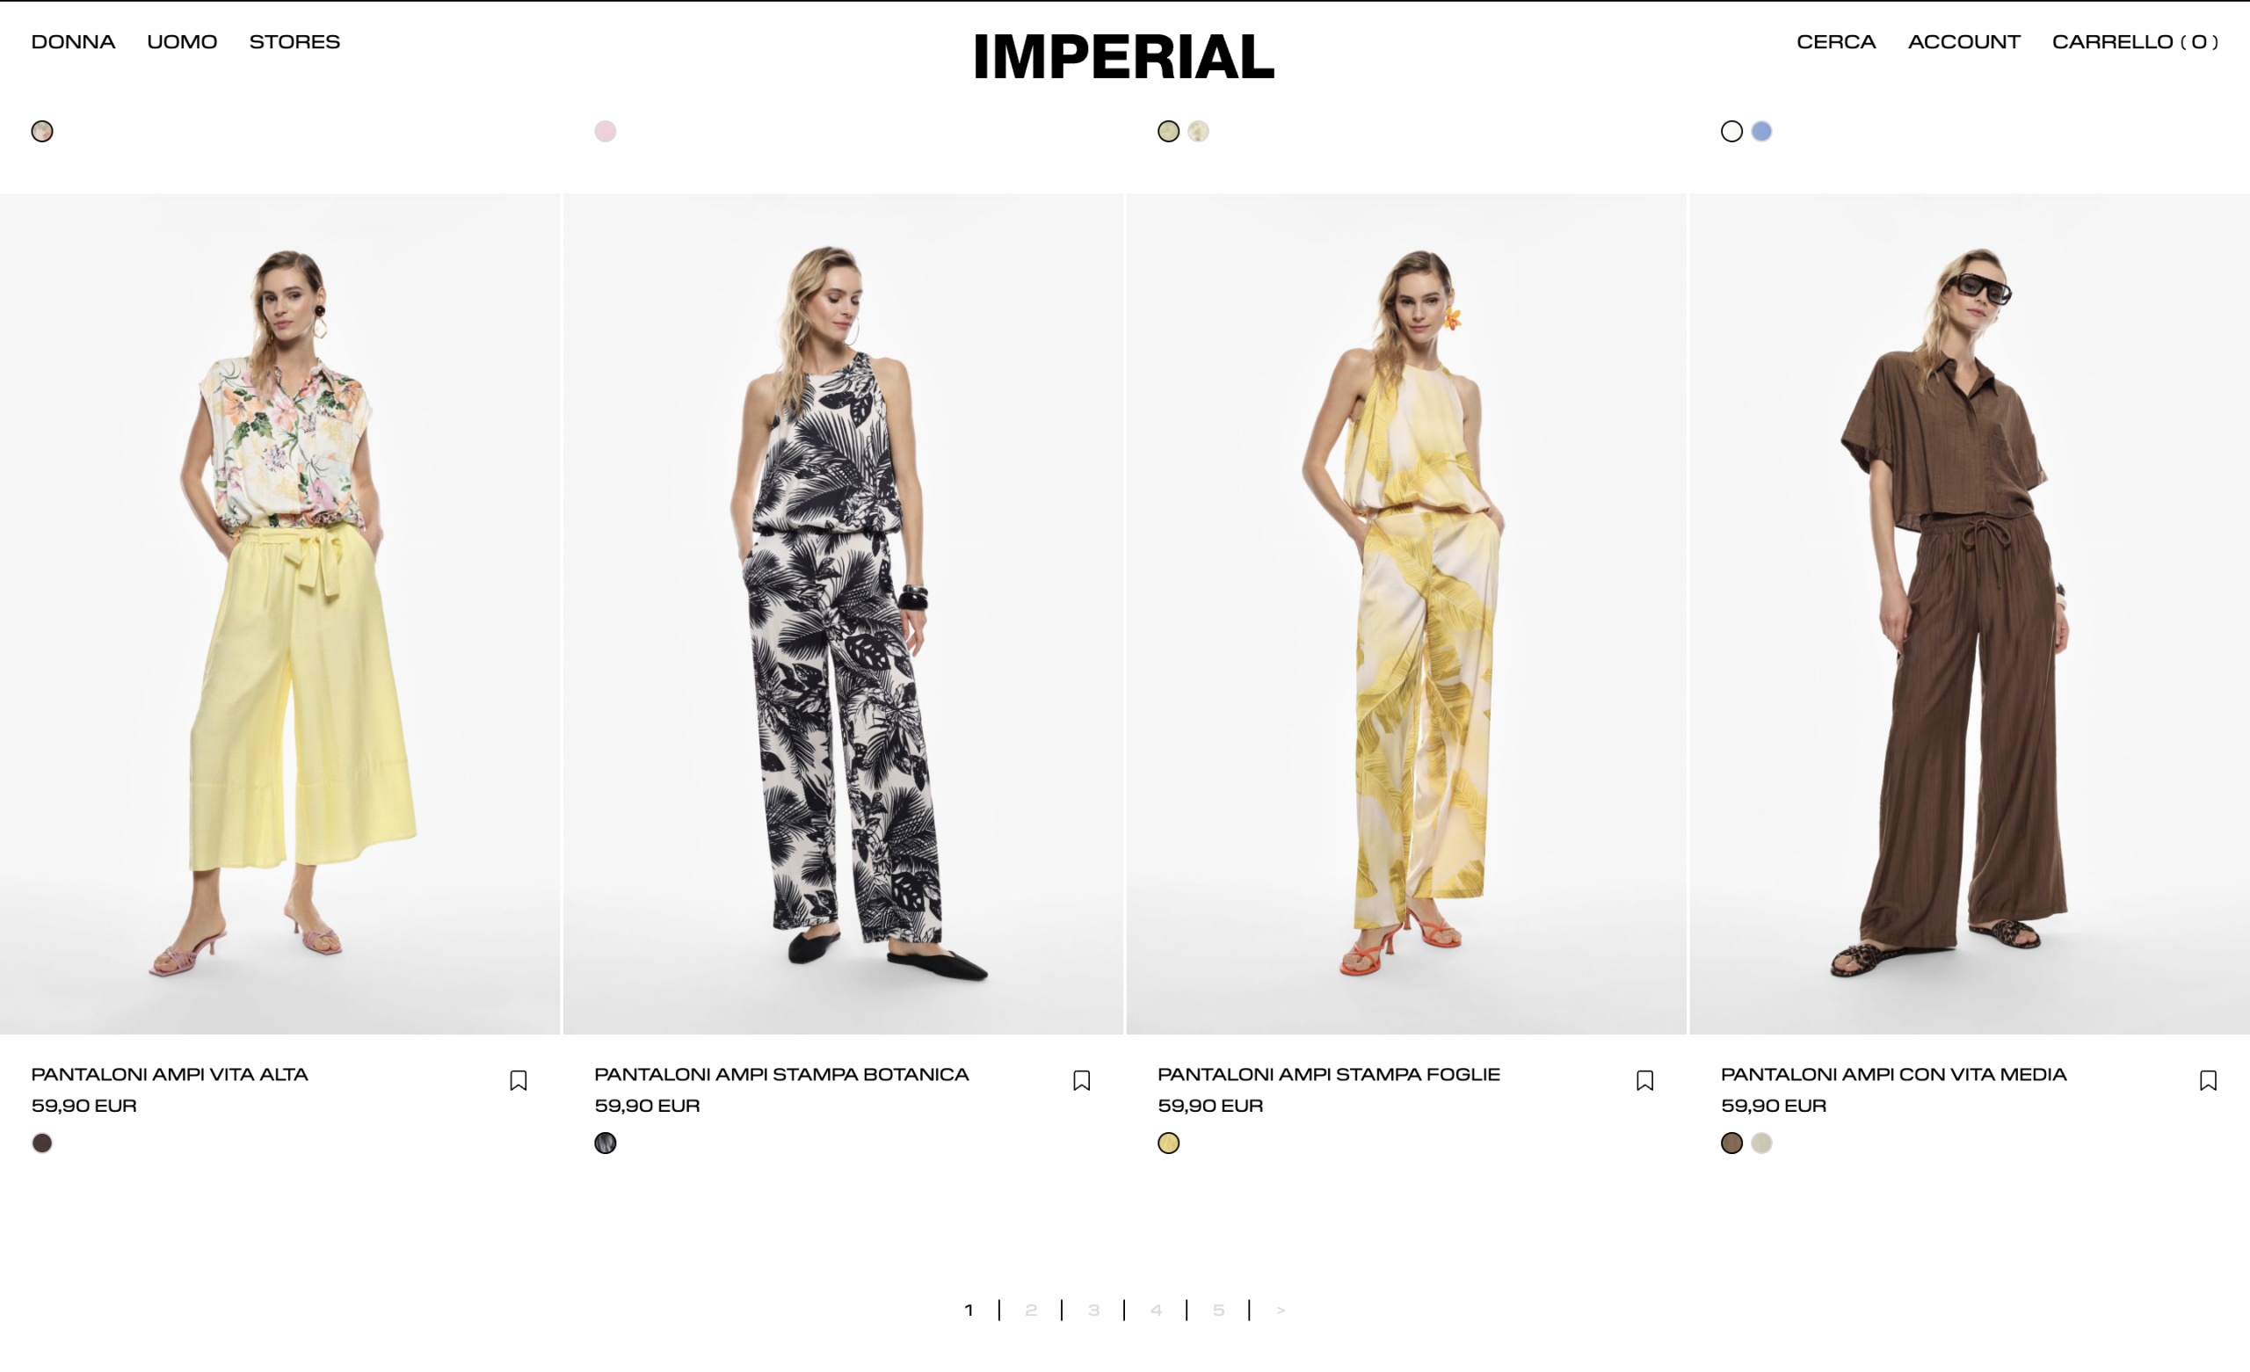The width and height of the screenshot is (2250, 1372).
Task: Open the STORES link
Action: pos(295,42)
